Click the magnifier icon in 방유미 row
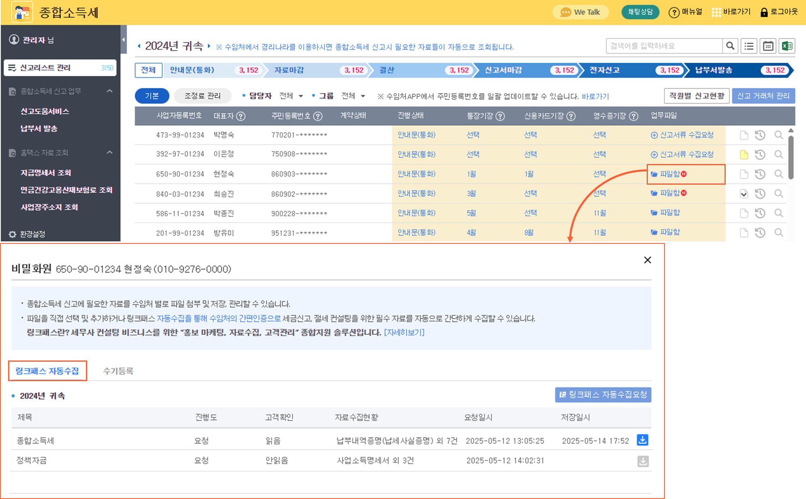This screenshot has height=499, width=806. [778, 232]
